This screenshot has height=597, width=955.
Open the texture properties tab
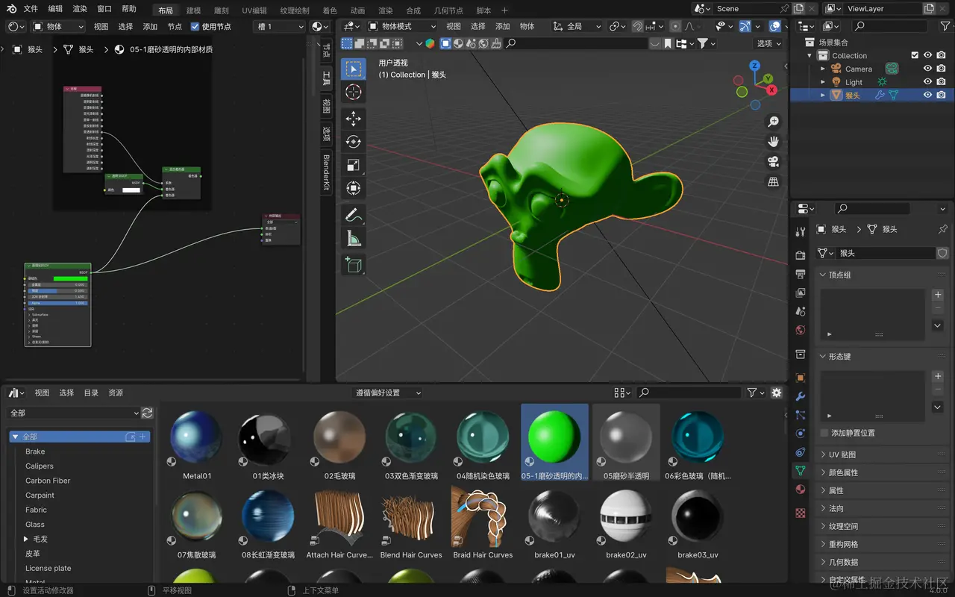coord(801,513)
